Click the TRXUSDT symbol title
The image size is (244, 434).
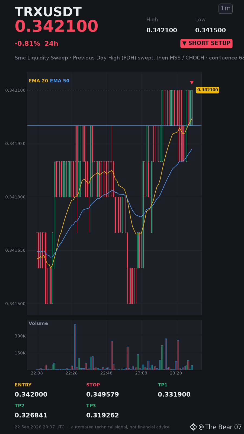[x=48, y=12]
